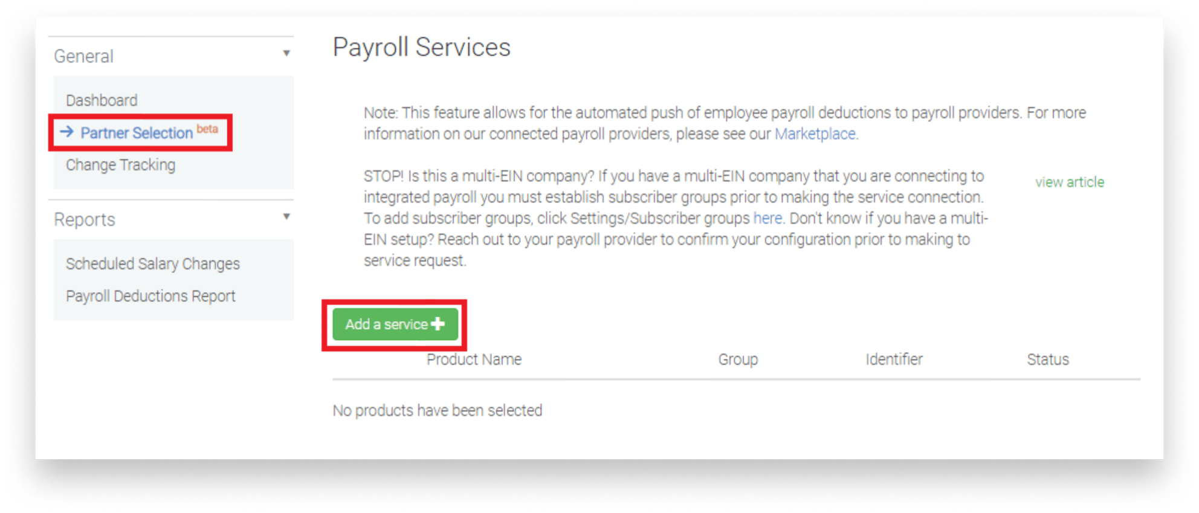View the Scheduled Salary Changes report
The image size is (1199, 513).
[152, 263]
